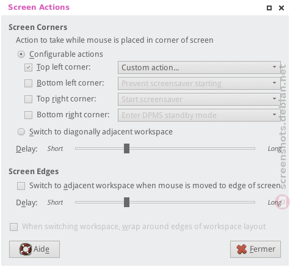This screenshot has width=290, height=267.
Task: Expand the Prevent screensaver starting dropdown
Action: coord(199,83)
